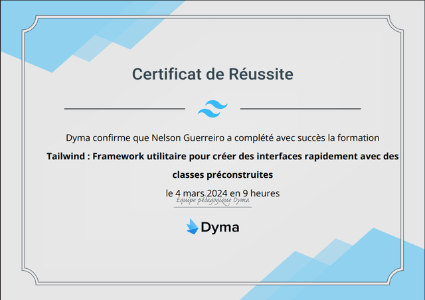425x300 pixels.
Task: Click the Dyma bird logo icon
Action: point(193,226)
